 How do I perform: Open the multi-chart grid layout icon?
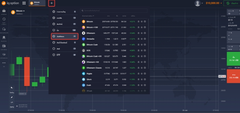click(24, 3)
